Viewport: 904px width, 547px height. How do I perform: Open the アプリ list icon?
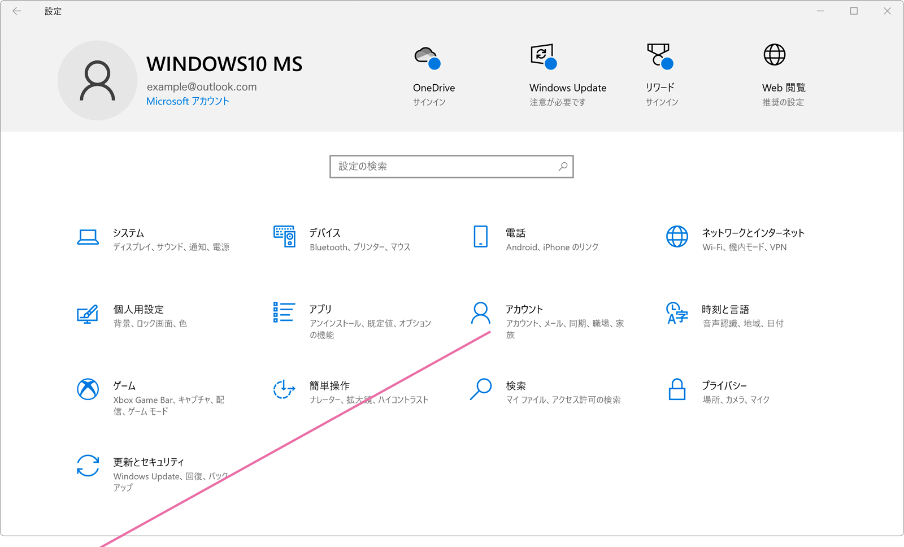pos(284,312)
